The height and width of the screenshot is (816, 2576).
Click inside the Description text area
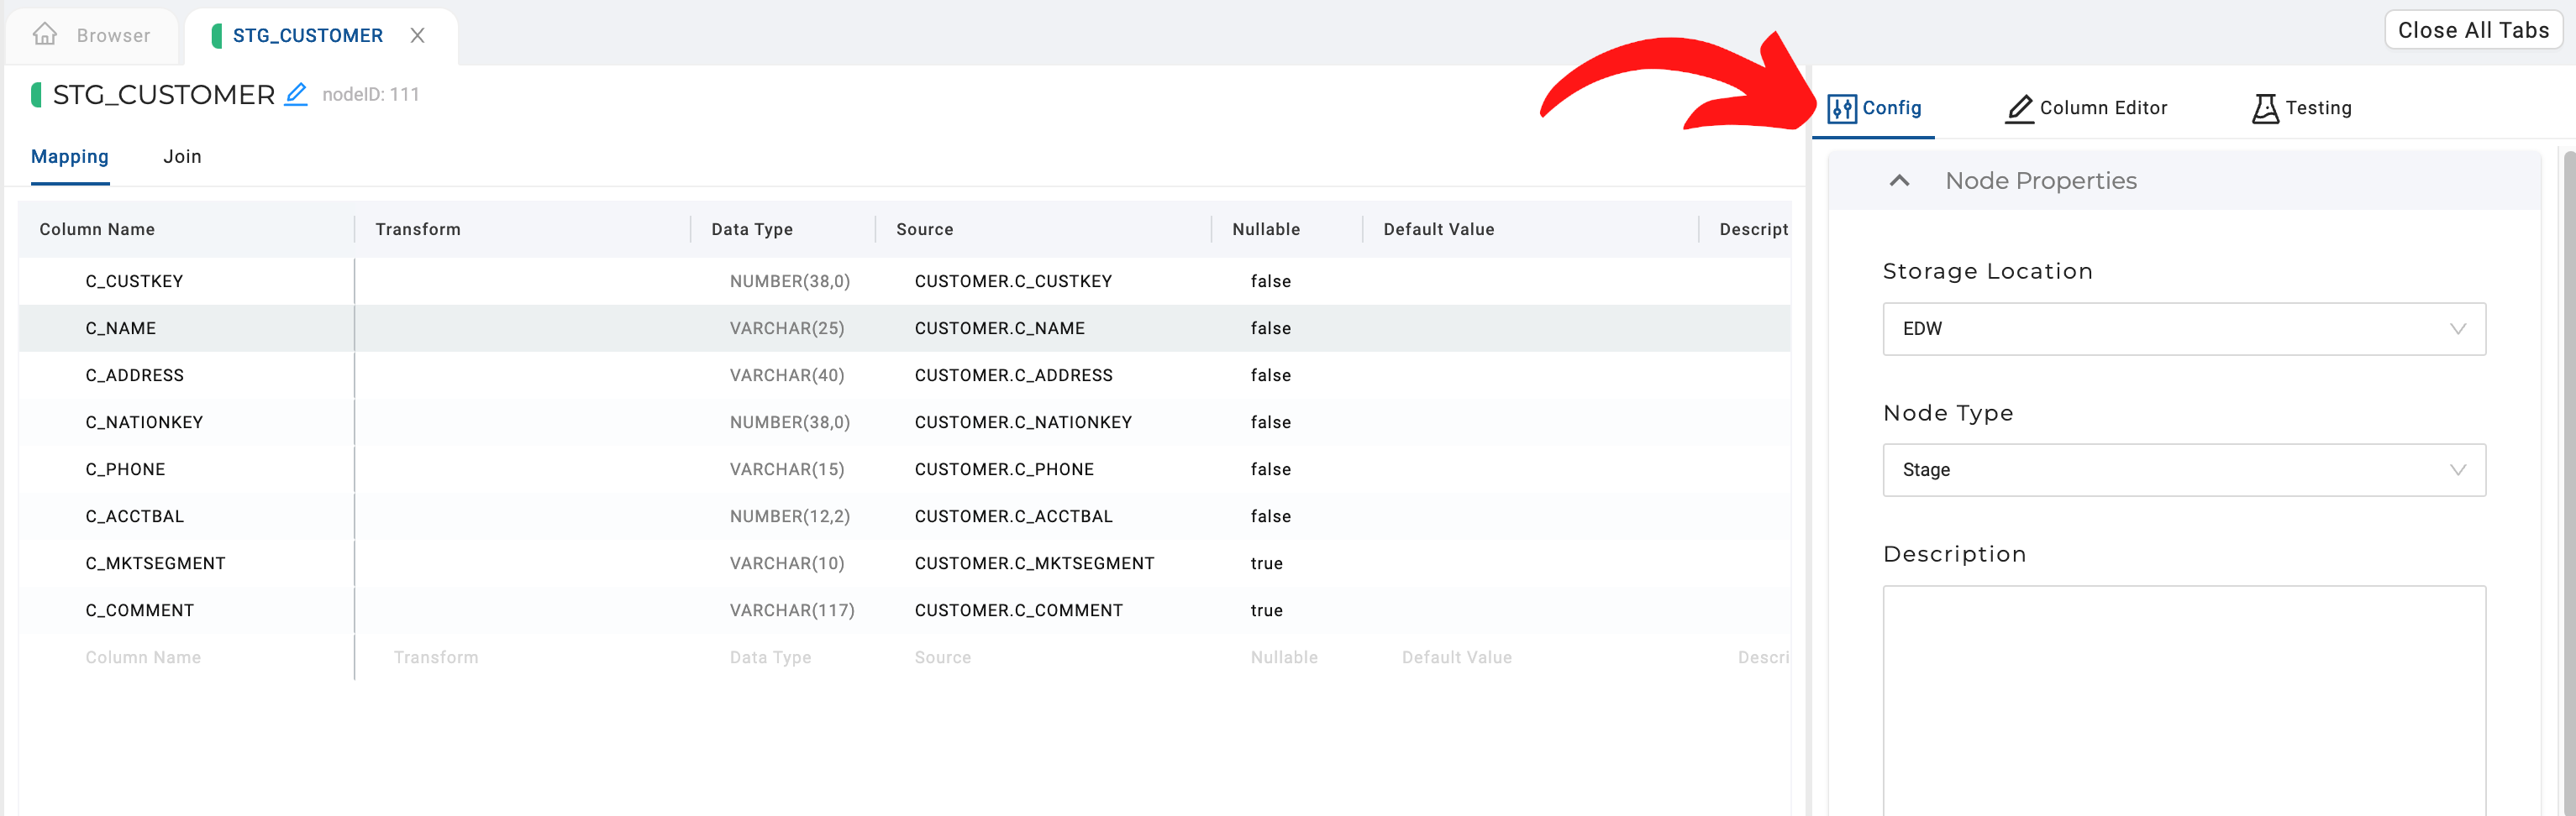click(x=2183, y=701)
